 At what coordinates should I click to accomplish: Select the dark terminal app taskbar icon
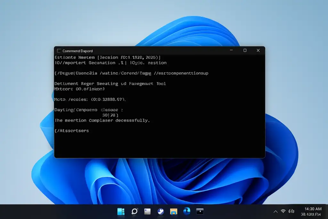coord(200,211)
